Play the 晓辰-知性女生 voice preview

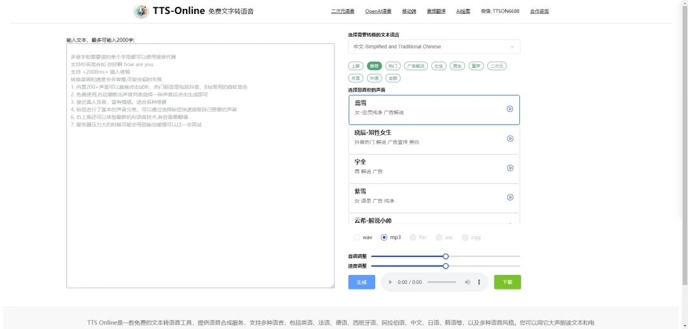(x=510, y=139)
